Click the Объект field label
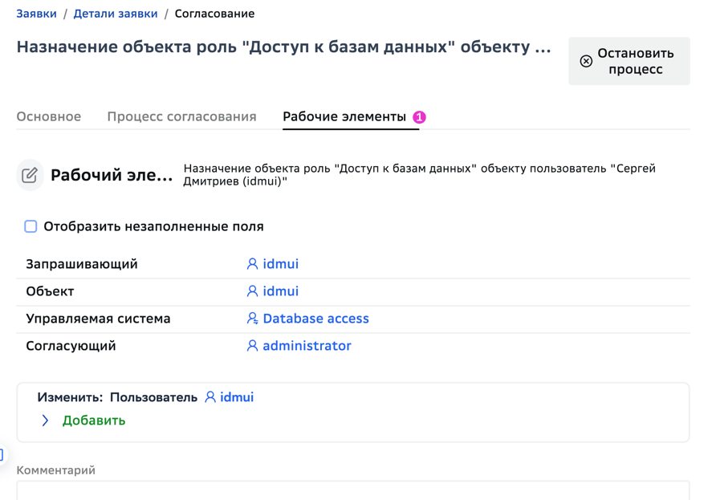 point(50,291)
